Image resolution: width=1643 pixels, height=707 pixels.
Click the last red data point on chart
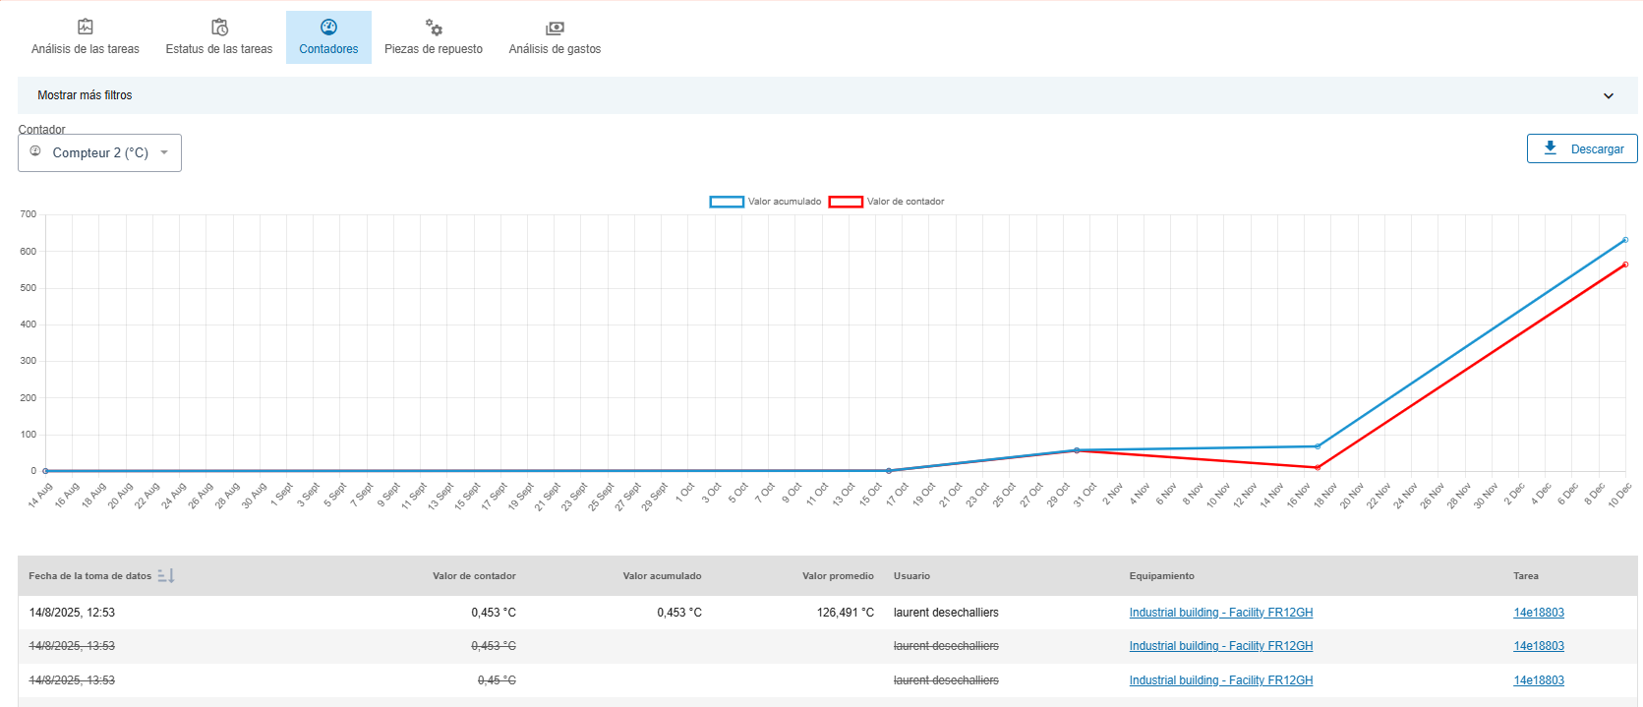[x=1625, y=265]
